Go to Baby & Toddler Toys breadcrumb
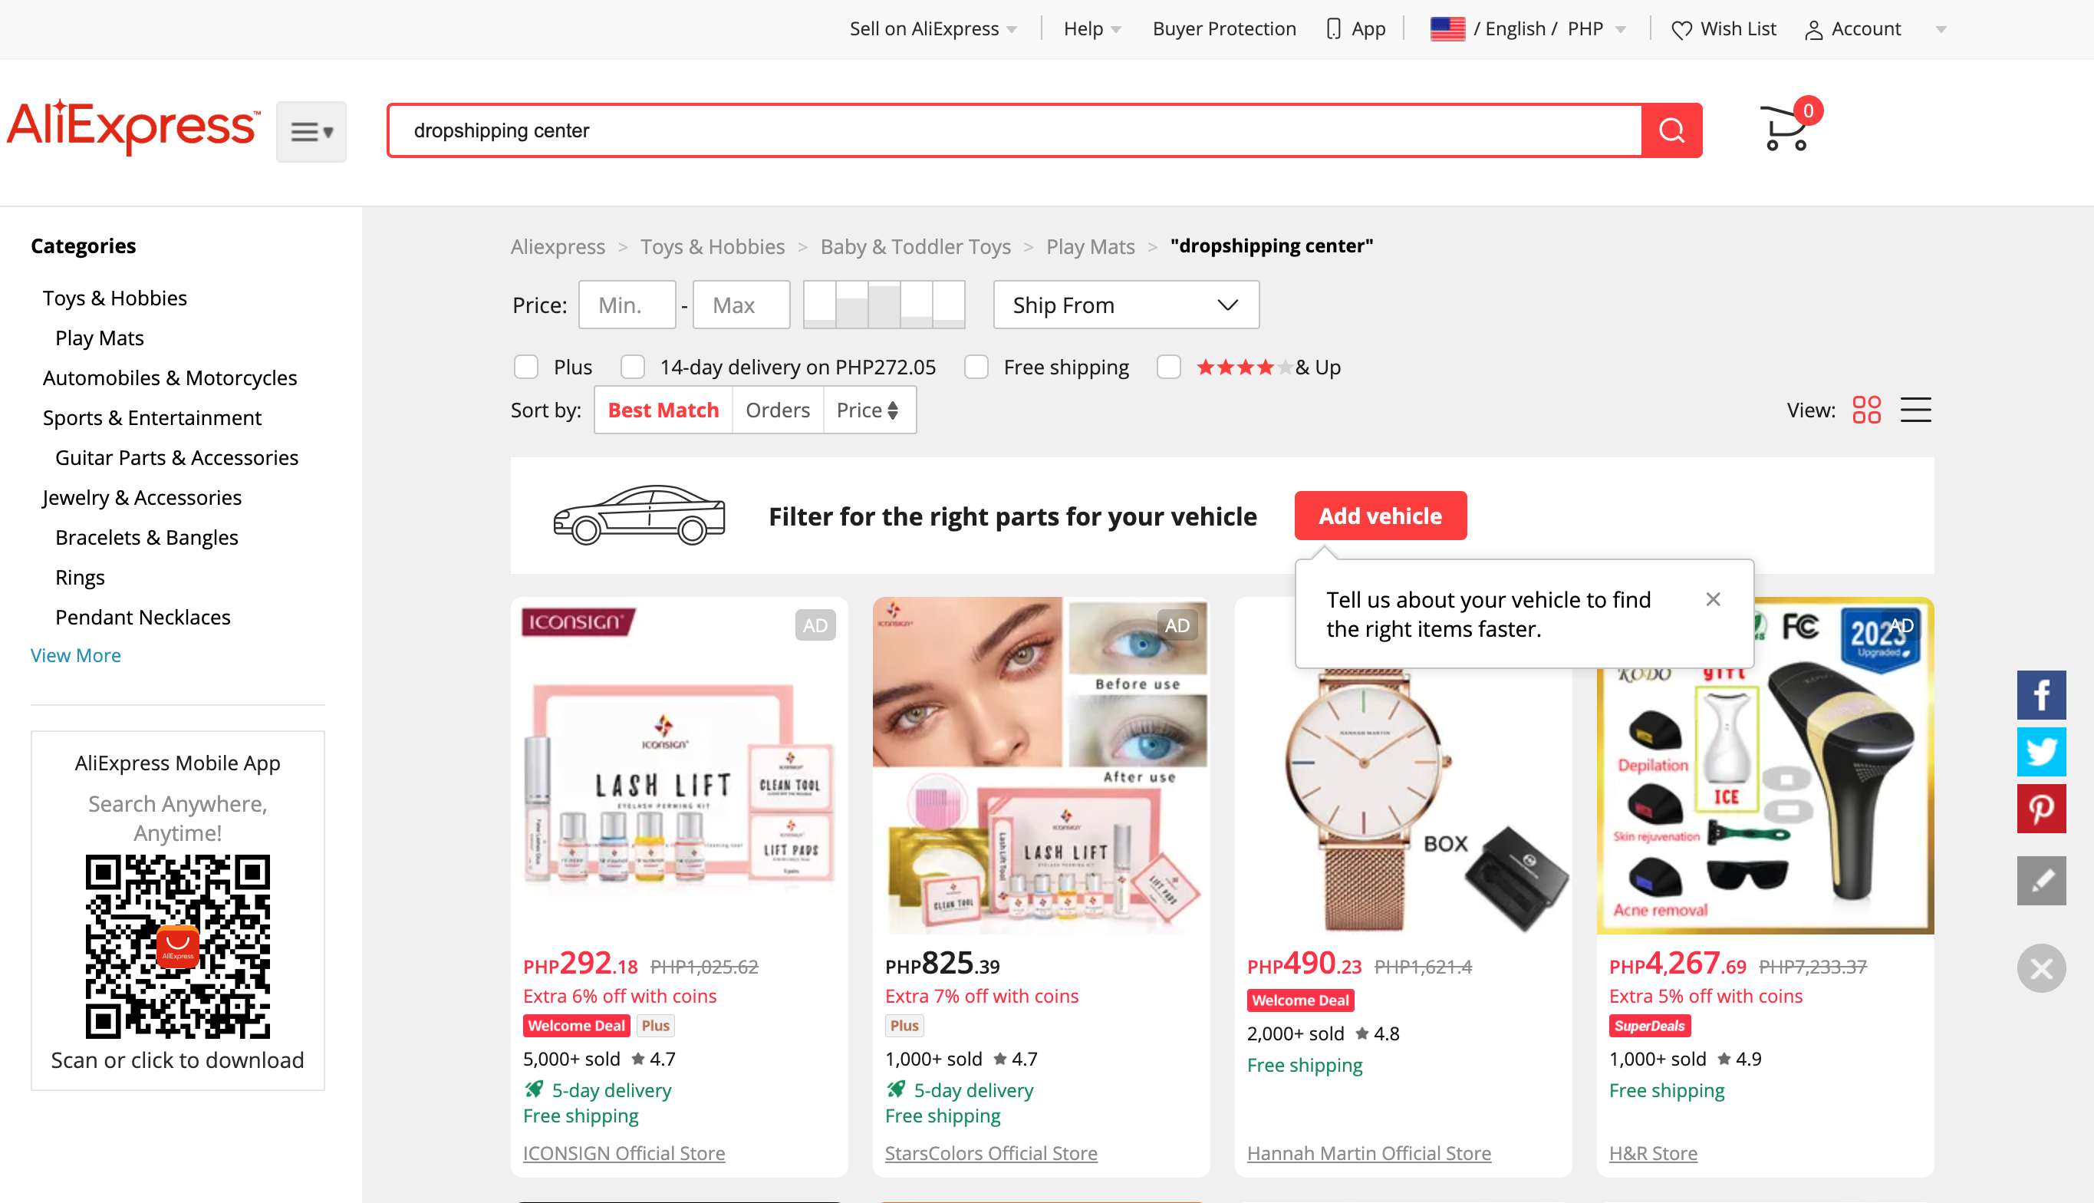2094x1203 pixels. point(915,246)
